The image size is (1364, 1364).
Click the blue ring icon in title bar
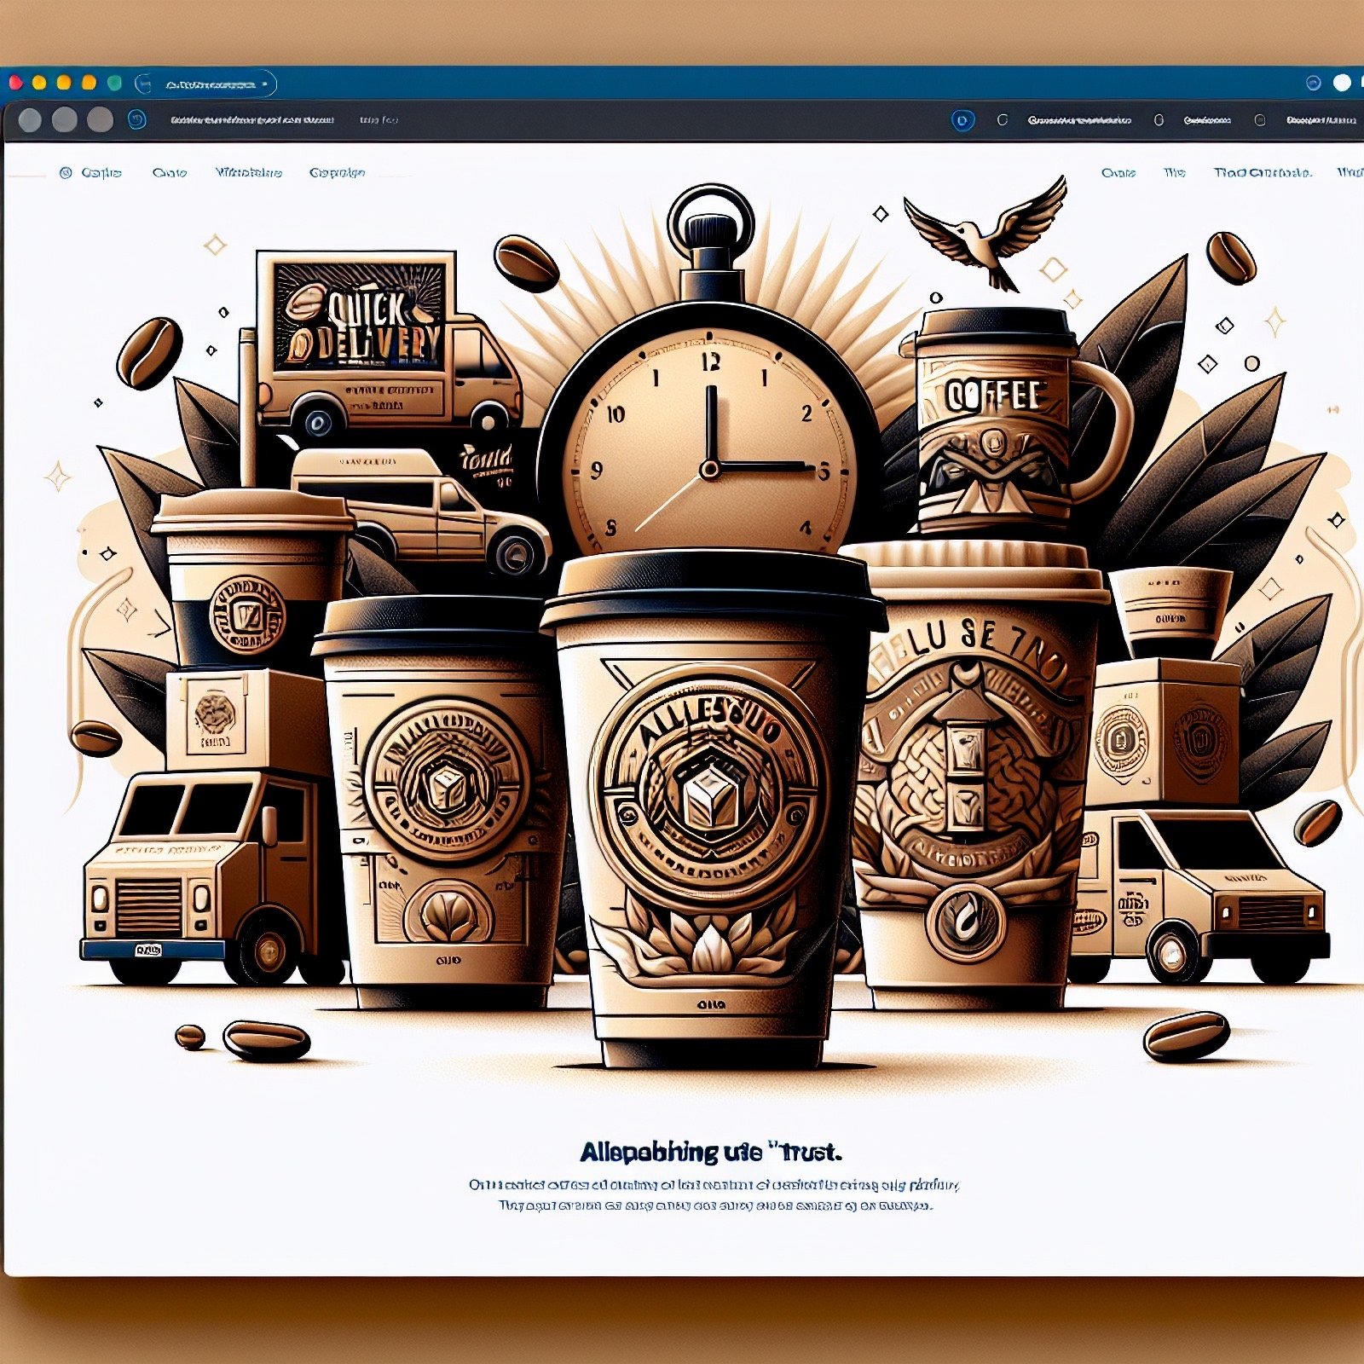point(1313,83)
